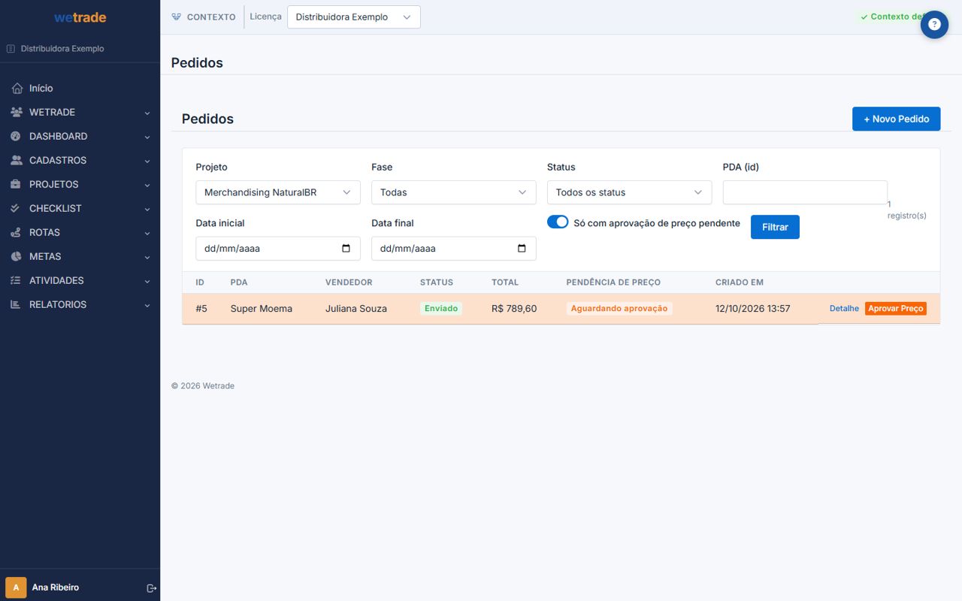Viewport: 962px width, 601px height.
Task: Toggle the pending price approval switch
Action: click(558, 222)
